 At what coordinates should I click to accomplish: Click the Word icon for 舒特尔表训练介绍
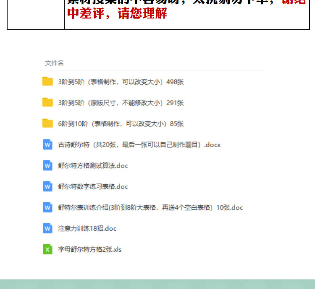pos(47,207)
